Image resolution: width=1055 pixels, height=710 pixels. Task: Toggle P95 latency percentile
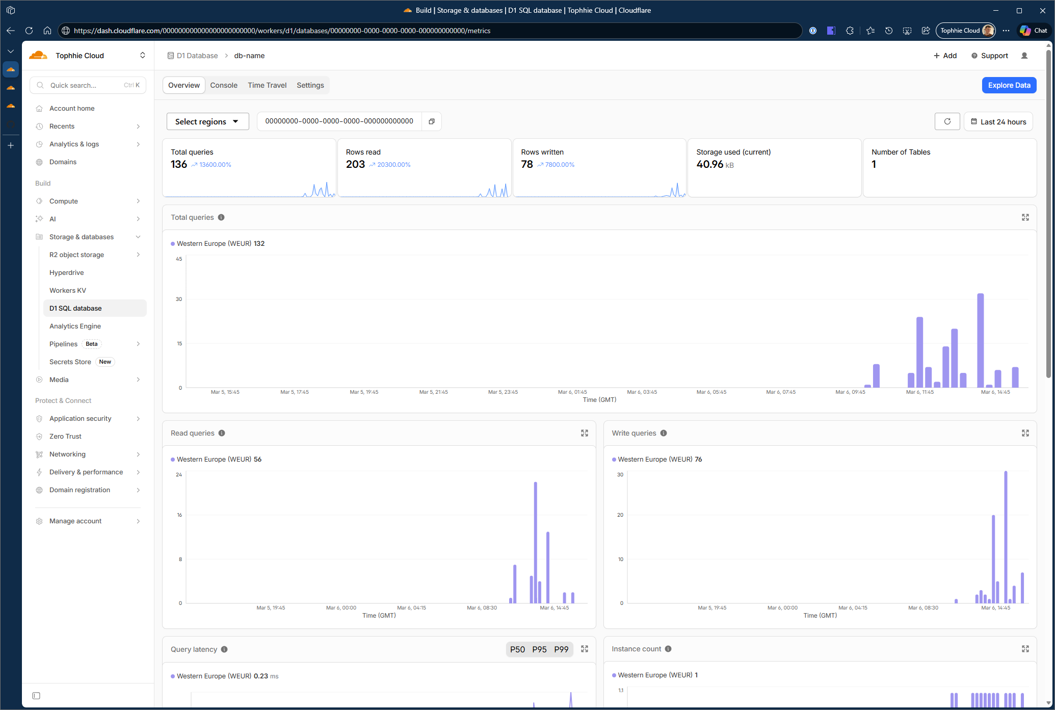tap(539, 649)
